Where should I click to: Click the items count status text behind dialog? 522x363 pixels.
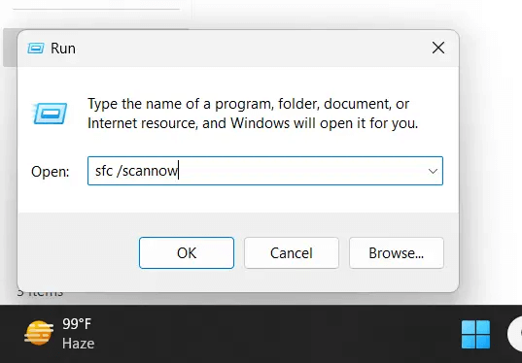pyautogui.click(x=40, y=292)
